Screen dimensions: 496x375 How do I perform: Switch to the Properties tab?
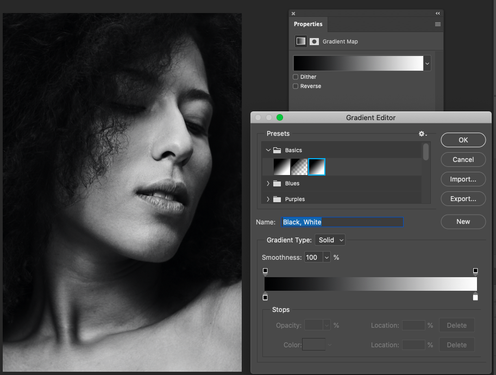[x=308, y=24]
